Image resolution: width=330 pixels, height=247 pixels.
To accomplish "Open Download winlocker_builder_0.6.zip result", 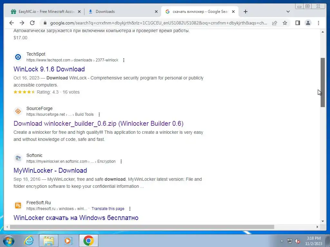I will pyautogui.click(x=99, y=123).
